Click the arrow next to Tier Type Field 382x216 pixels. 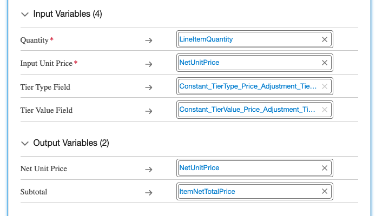[x=149, y=87]
